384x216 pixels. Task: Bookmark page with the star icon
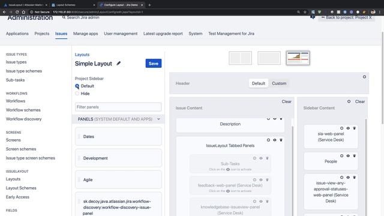click(x=305, y=12)
